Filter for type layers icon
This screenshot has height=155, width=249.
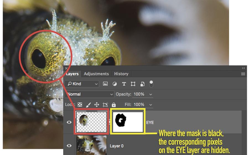(124, 84)
